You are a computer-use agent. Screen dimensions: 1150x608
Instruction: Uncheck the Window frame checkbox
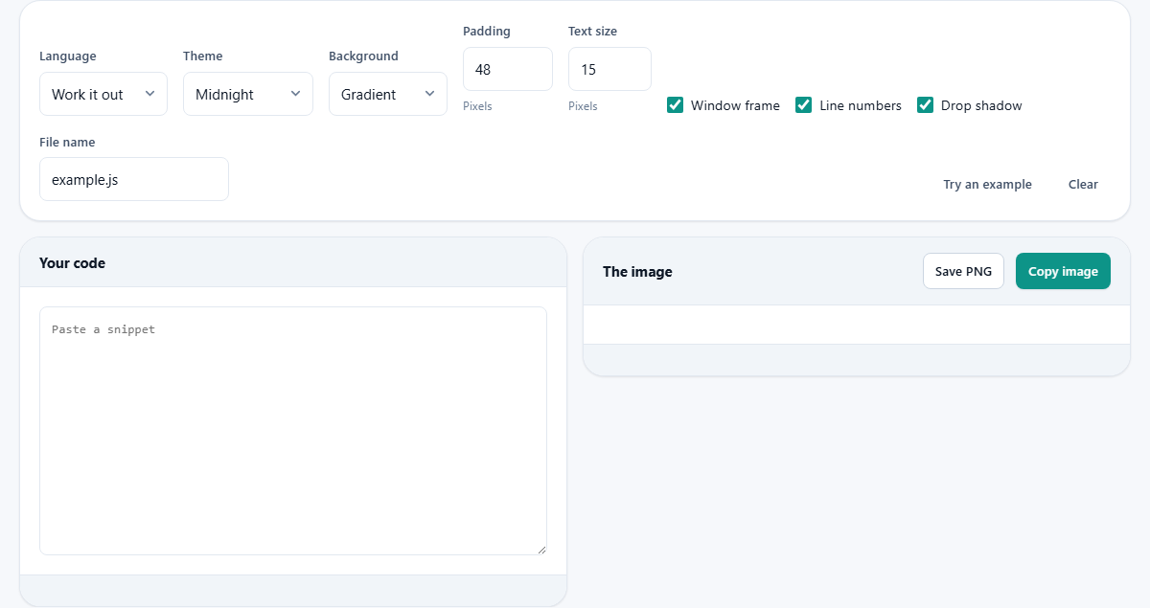675,105
